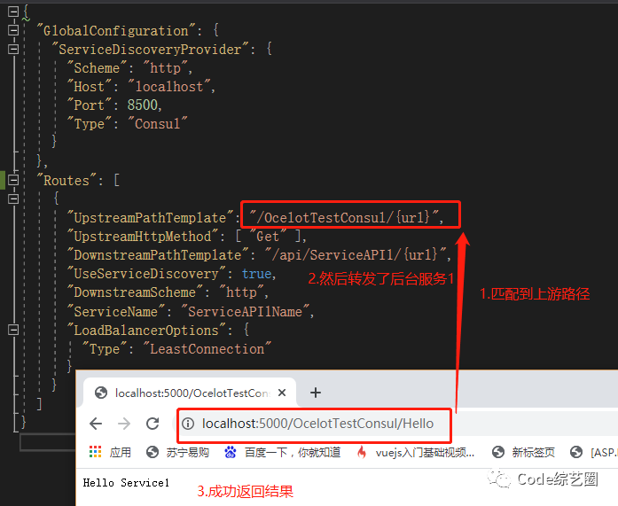Image resolution: width=618 pixels, height=506 pixels.
Task: Click the "ServiceName" key
Action: tap(116, 311)
